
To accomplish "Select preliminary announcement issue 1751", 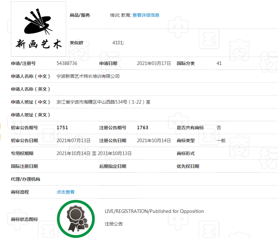I will pyautogui.click(x=62, y=128).
